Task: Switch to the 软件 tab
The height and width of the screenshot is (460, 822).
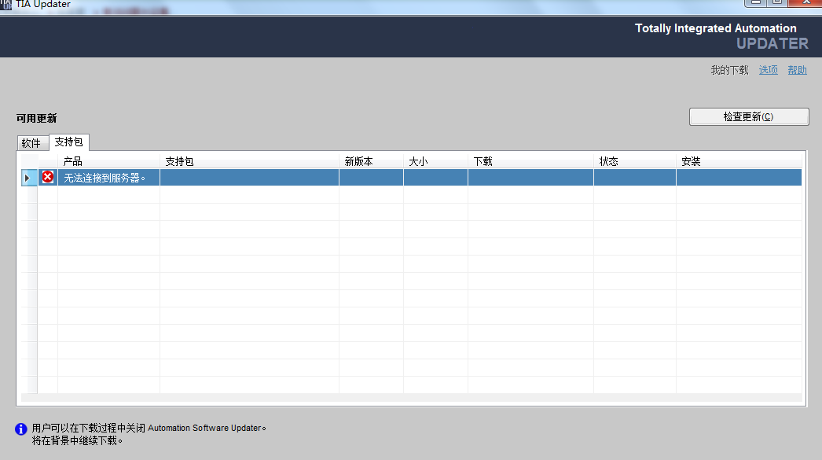Action: point(31,142)
